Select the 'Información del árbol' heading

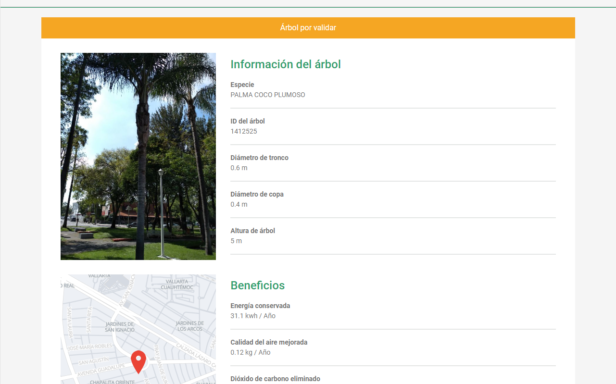(286, 64)
